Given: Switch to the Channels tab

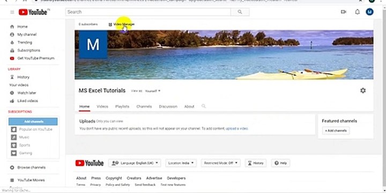Looking at the screenshot, I should tap(144, 107).
